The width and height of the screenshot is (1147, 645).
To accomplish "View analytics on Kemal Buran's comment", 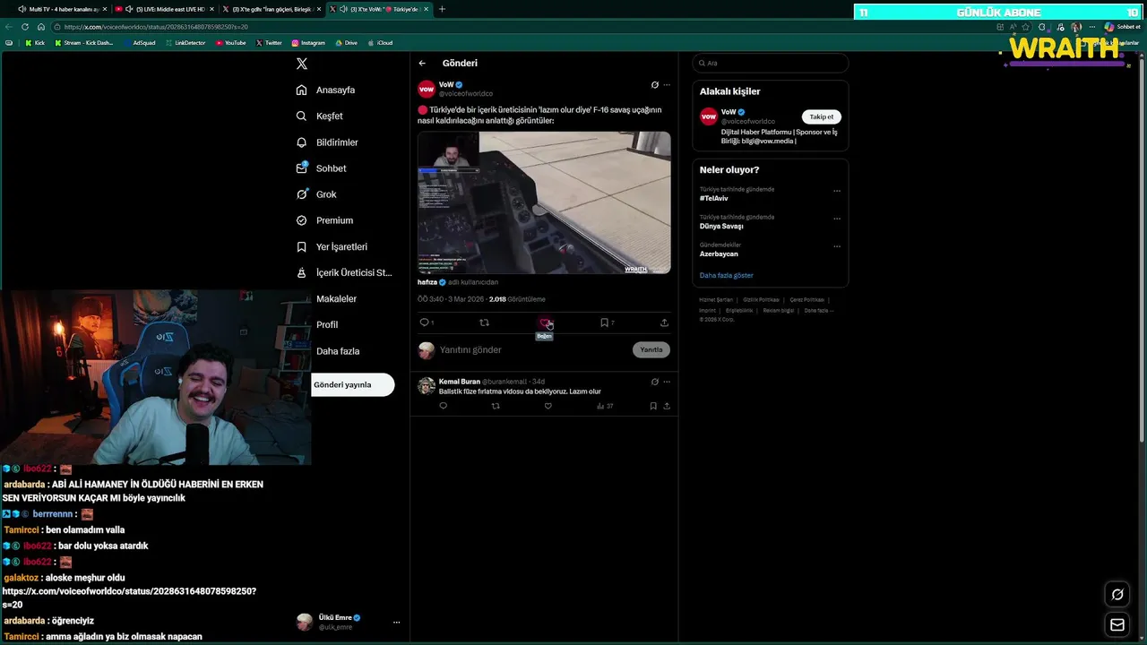I will pyautogui.click(x=605, y=406).
